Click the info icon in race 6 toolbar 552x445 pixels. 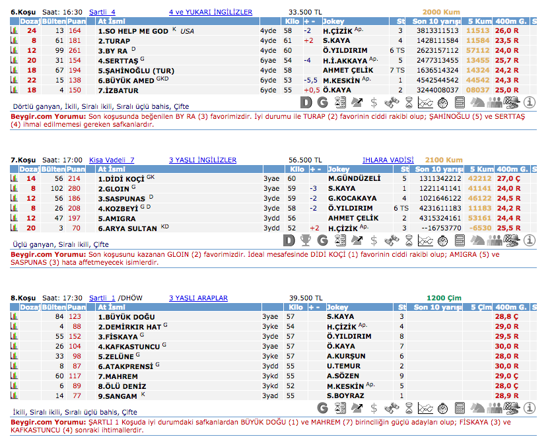point(529,102)
